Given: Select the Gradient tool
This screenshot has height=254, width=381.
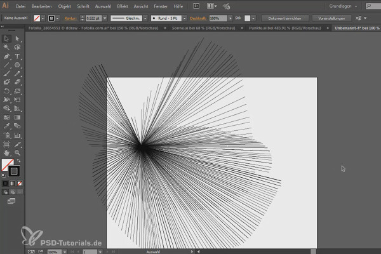Looking at the screenshot, I should [17, 117].
